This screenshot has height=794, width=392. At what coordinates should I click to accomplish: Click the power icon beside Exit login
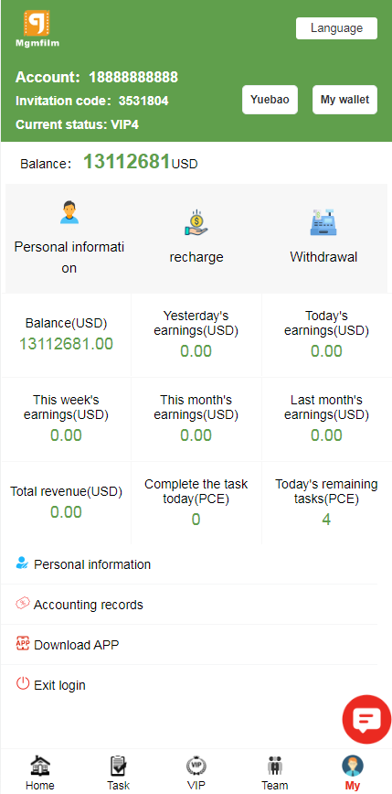coord(23,684)
